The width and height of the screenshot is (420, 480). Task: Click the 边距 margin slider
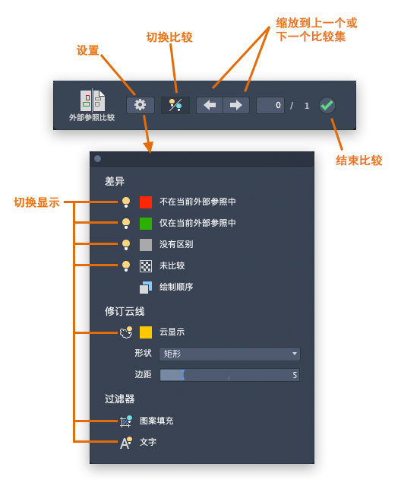click(229, 375)
